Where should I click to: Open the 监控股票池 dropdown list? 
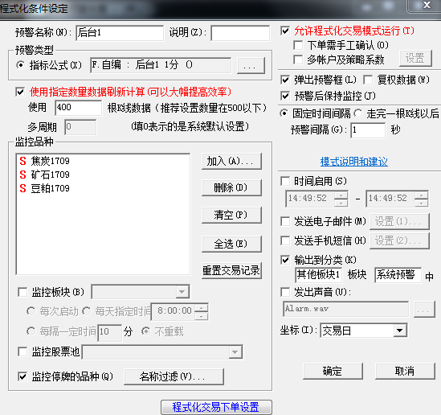235,352
